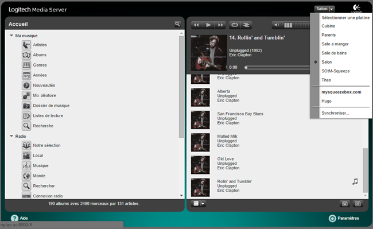Click the San Francisco Bay Blues thumbnail
The width and height of the screenshot is (373, 229).
coord(200,120)
